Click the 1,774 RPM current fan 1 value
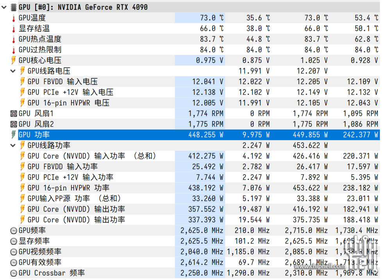 tap(206, 114)
